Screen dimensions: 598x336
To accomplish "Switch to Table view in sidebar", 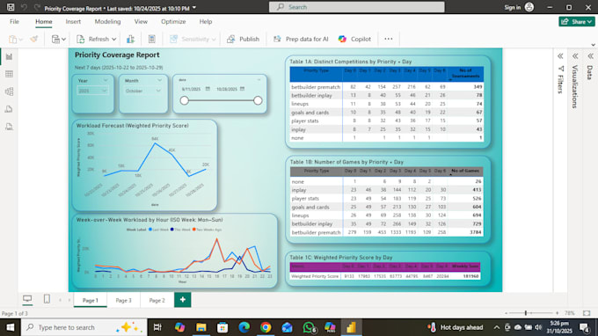I will (x=9, y=74).
